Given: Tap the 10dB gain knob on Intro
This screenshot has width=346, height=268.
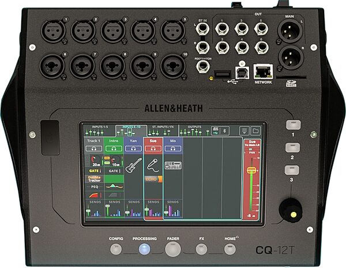Looking at the screenshot, I should tap(115, 161).
